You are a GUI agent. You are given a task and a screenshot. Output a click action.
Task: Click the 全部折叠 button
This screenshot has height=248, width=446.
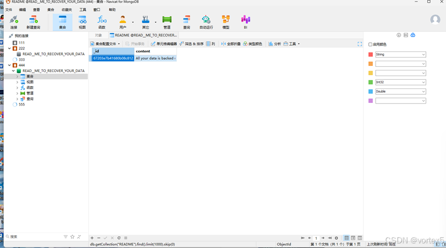(230, 44)
